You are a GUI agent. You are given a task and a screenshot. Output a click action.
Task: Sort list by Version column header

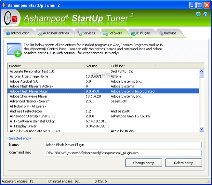[97, 66]
